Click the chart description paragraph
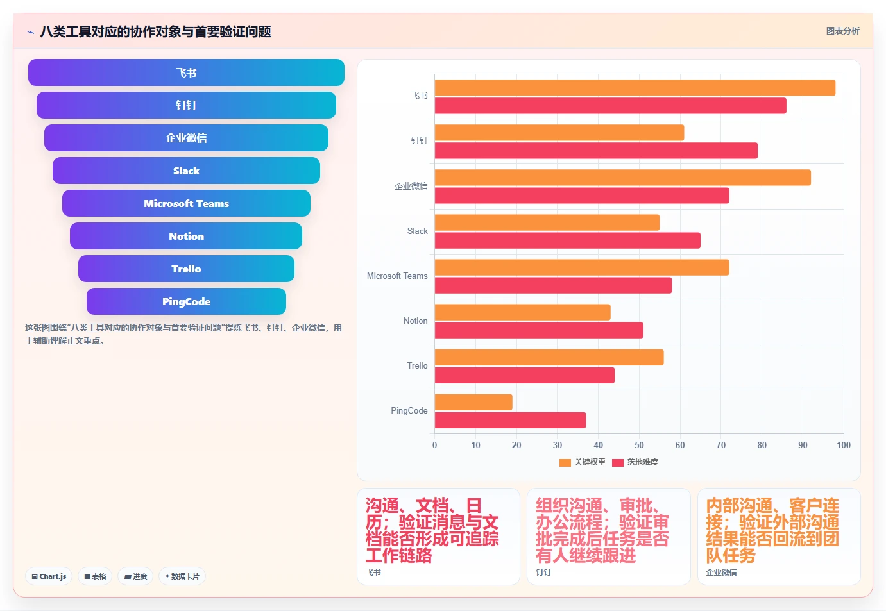The image size is (886, 611). point(183,334)
